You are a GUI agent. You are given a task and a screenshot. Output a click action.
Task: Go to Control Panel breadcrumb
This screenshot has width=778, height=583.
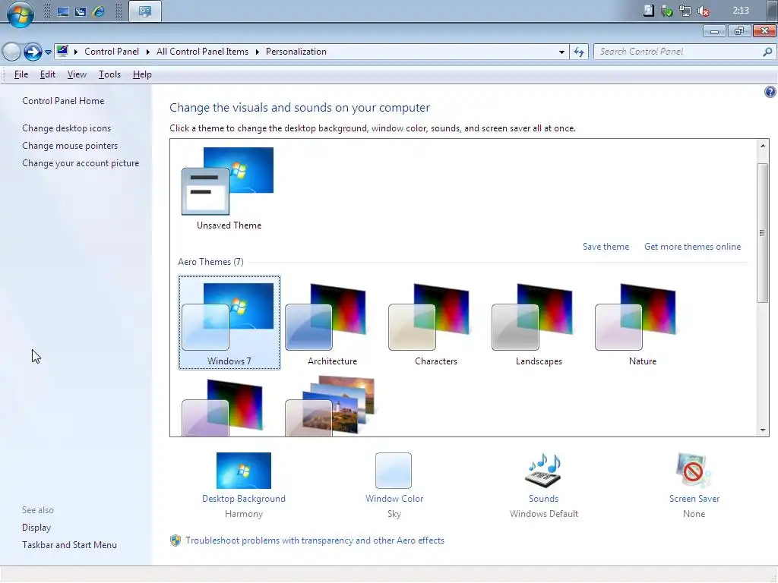coord(112,52)
